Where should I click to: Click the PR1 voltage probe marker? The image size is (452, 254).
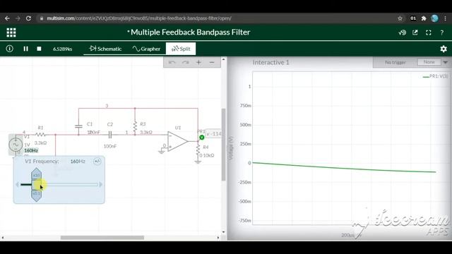[202, 138]
